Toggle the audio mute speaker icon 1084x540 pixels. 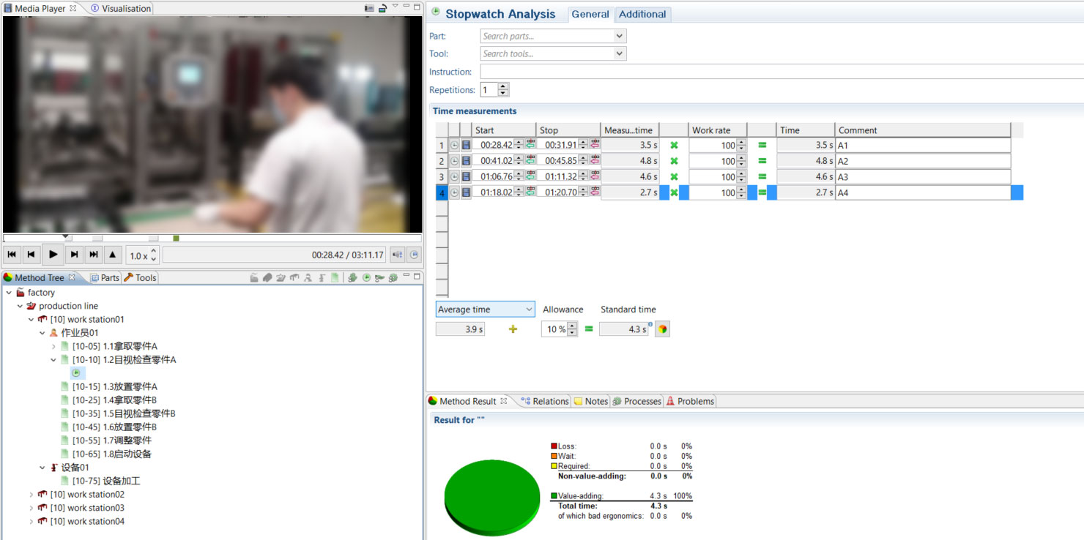[397, 255]
